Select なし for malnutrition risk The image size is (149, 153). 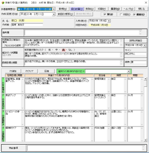coord(70,50)
